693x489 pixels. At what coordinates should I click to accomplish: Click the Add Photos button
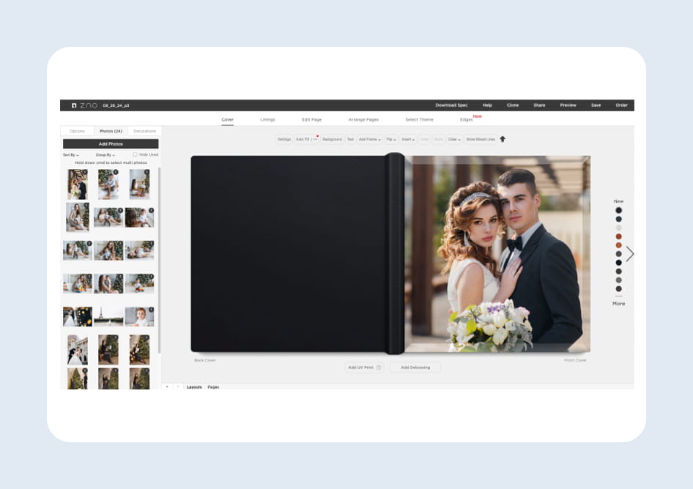coord(111,144)
